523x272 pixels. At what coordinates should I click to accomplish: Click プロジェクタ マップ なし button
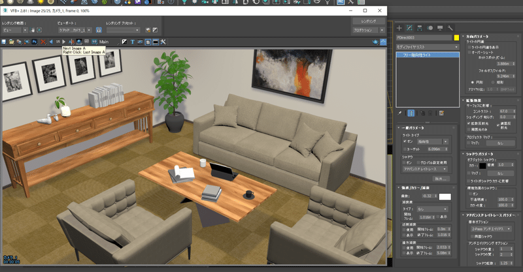tap(500, 143)
